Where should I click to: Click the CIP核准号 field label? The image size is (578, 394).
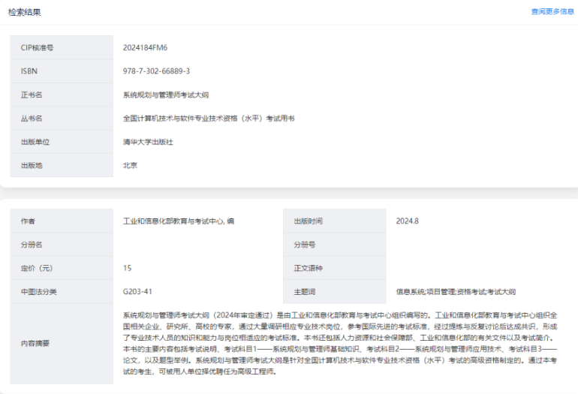pyautogui.click(x=38, y=47)
